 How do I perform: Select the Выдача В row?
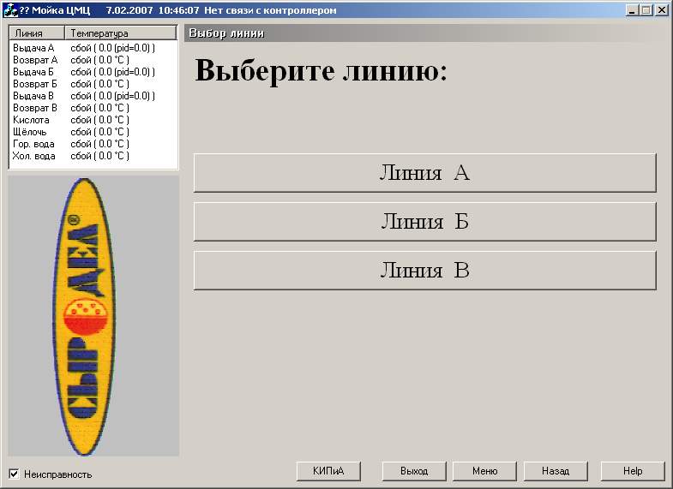pos(93,96)
